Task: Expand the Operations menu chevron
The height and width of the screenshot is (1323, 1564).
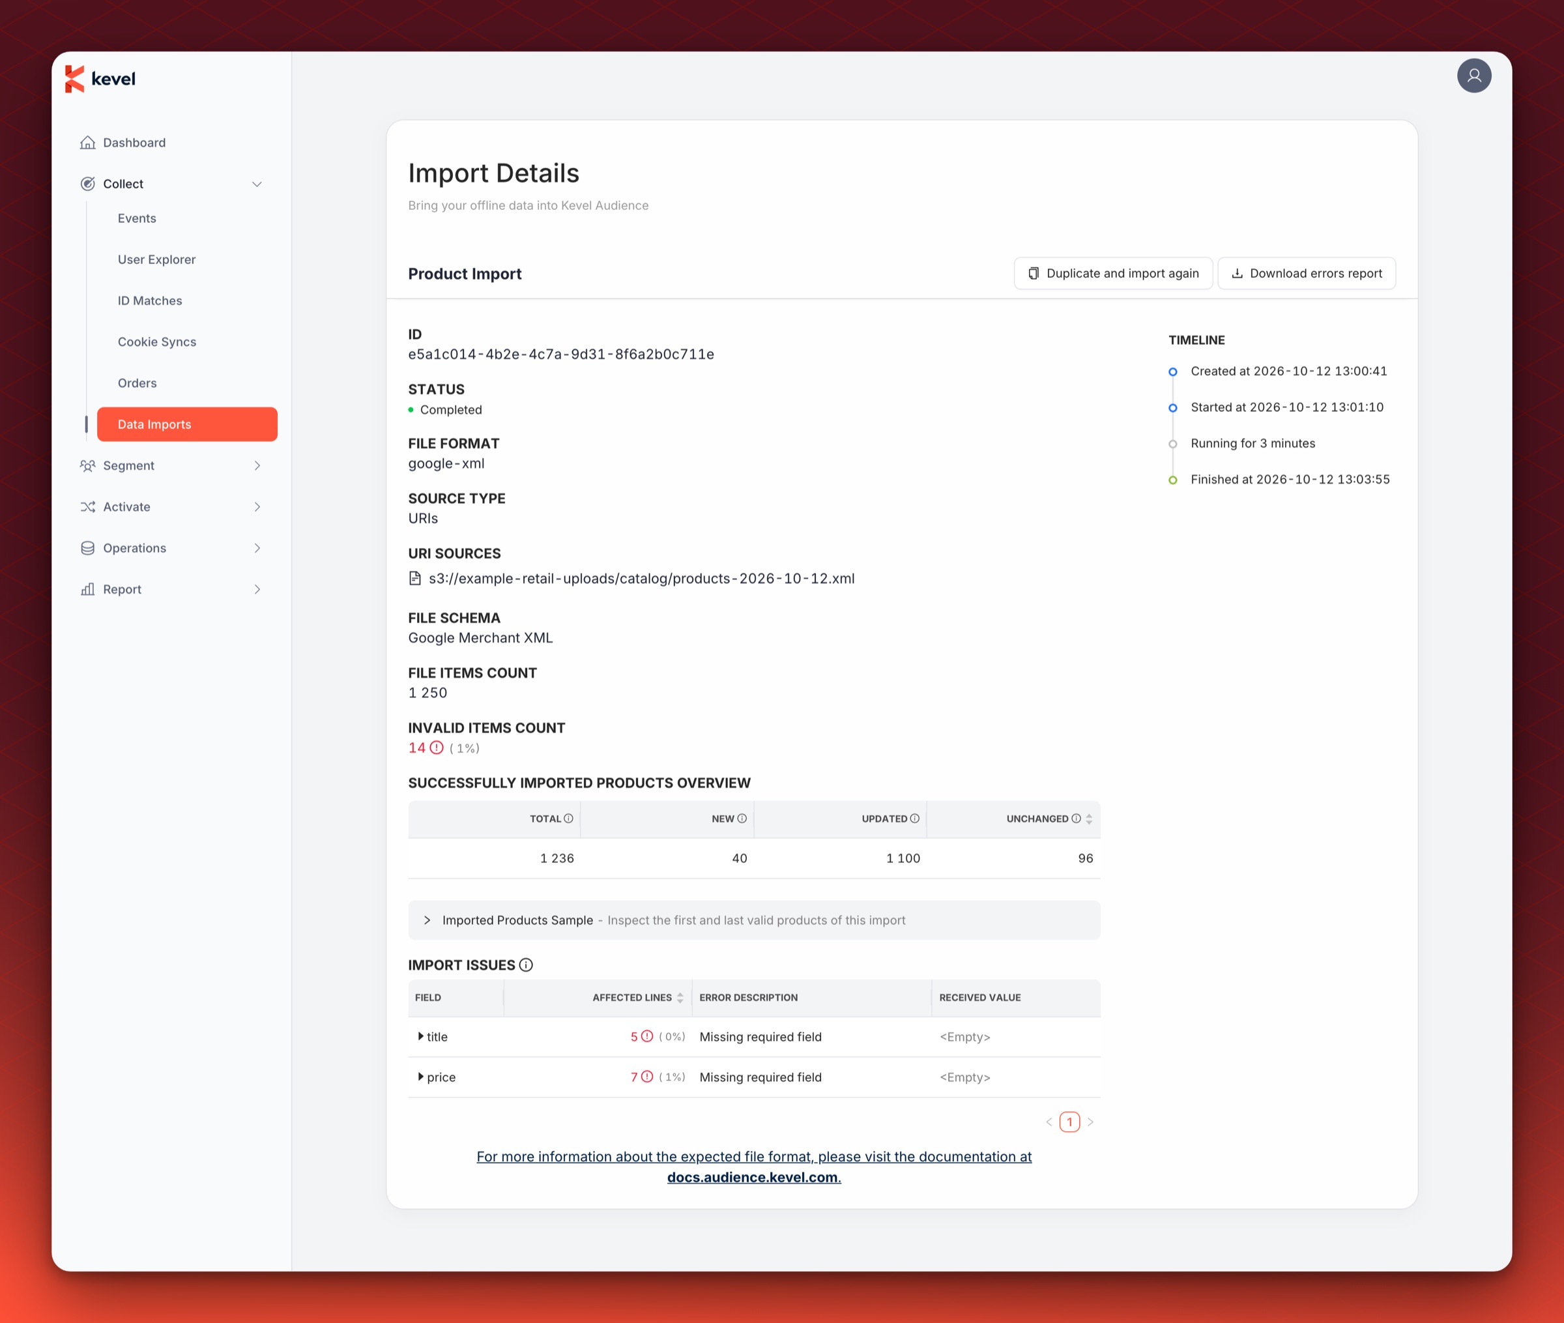Action: pyautogui.click(x=257, y=548)
